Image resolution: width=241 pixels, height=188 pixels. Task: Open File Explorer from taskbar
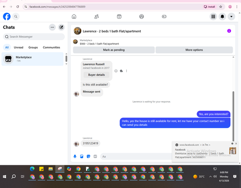51,169
